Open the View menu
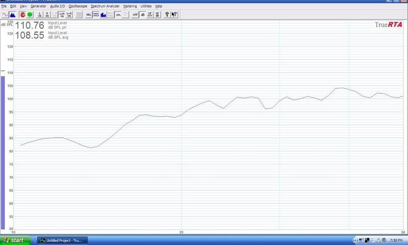 (23, 6)
